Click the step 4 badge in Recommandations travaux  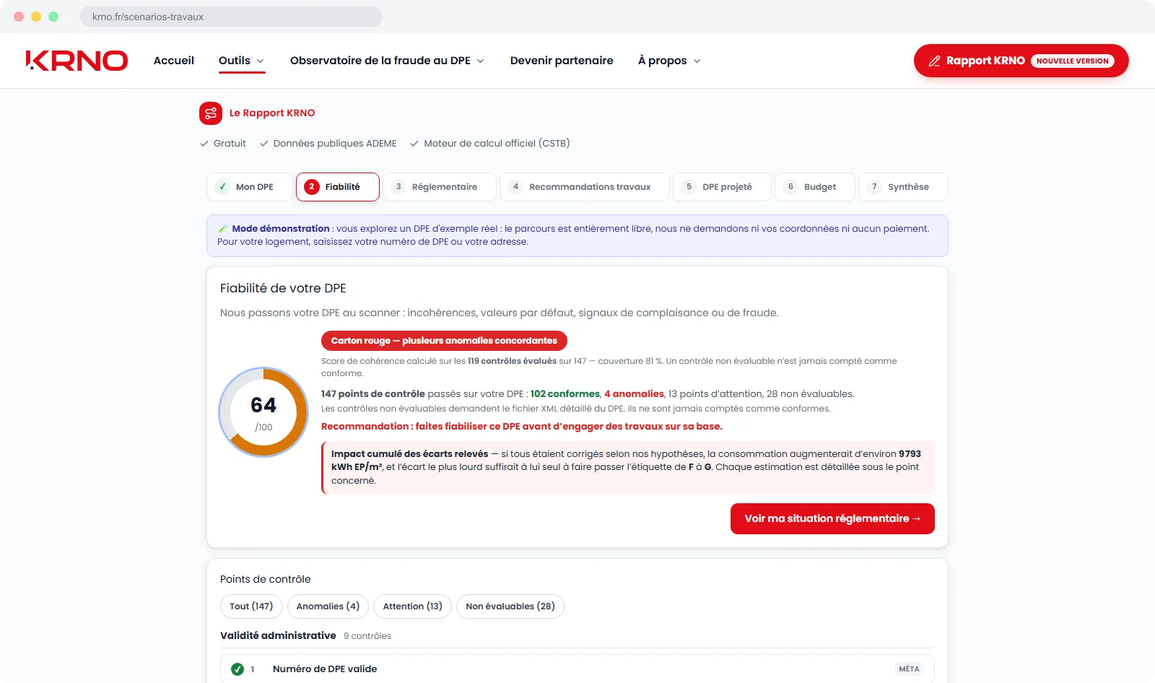(515, 187)
